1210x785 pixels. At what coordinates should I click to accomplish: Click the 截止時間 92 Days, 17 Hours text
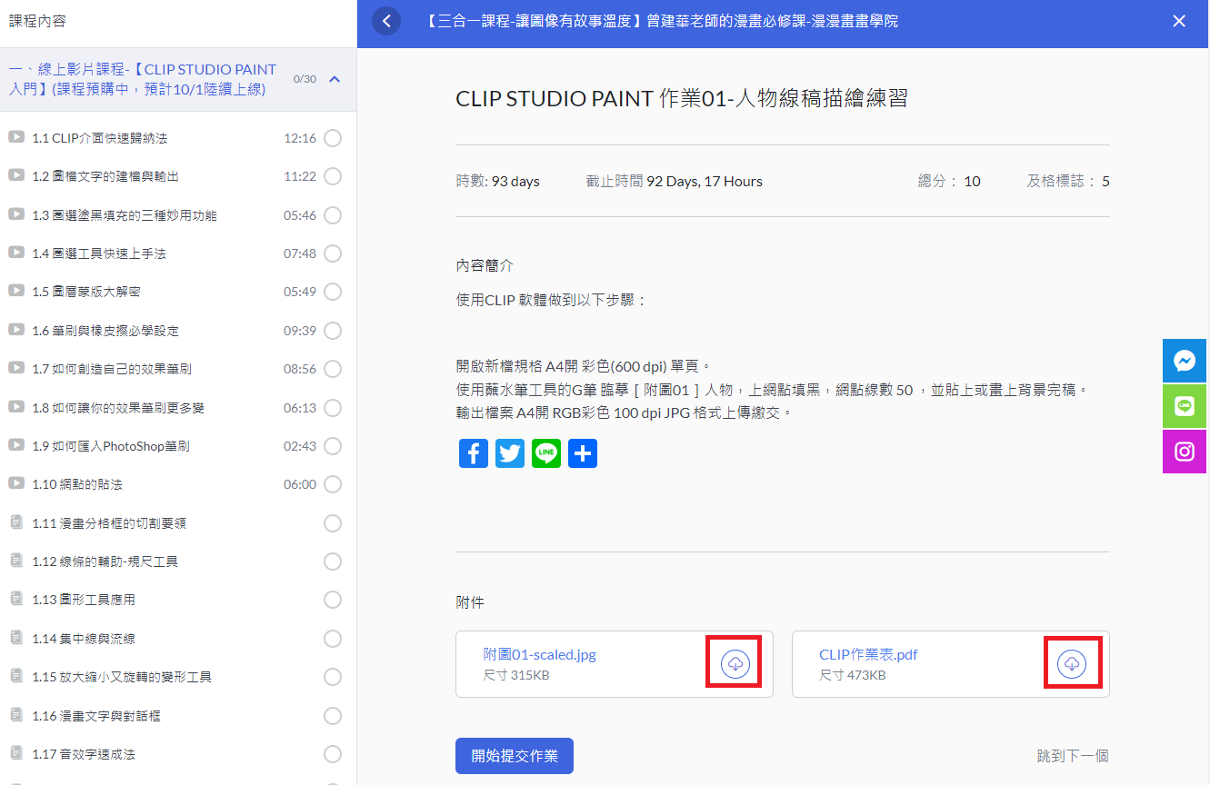[675, 181]
